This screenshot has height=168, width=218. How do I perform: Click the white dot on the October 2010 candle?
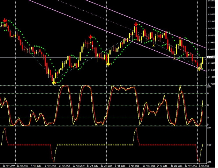92,46
